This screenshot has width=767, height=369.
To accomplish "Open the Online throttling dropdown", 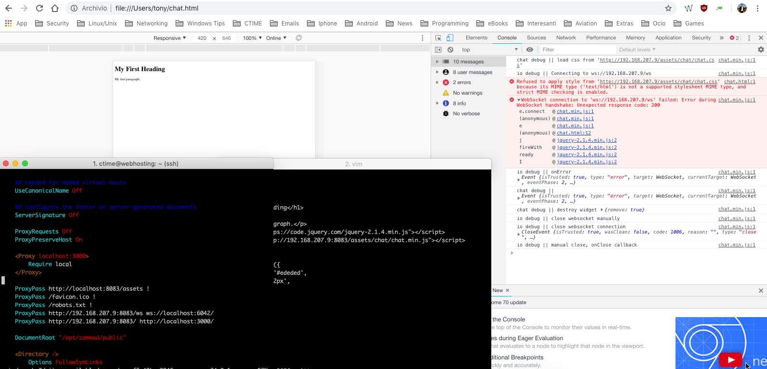I will [276, 38].
